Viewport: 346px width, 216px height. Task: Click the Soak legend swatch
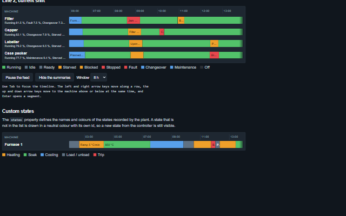pyautogui.click(x=25, y=155)
